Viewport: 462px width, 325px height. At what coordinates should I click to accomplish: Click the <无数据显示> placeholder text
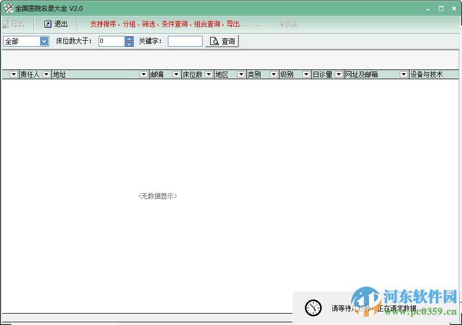coord(158,196)
